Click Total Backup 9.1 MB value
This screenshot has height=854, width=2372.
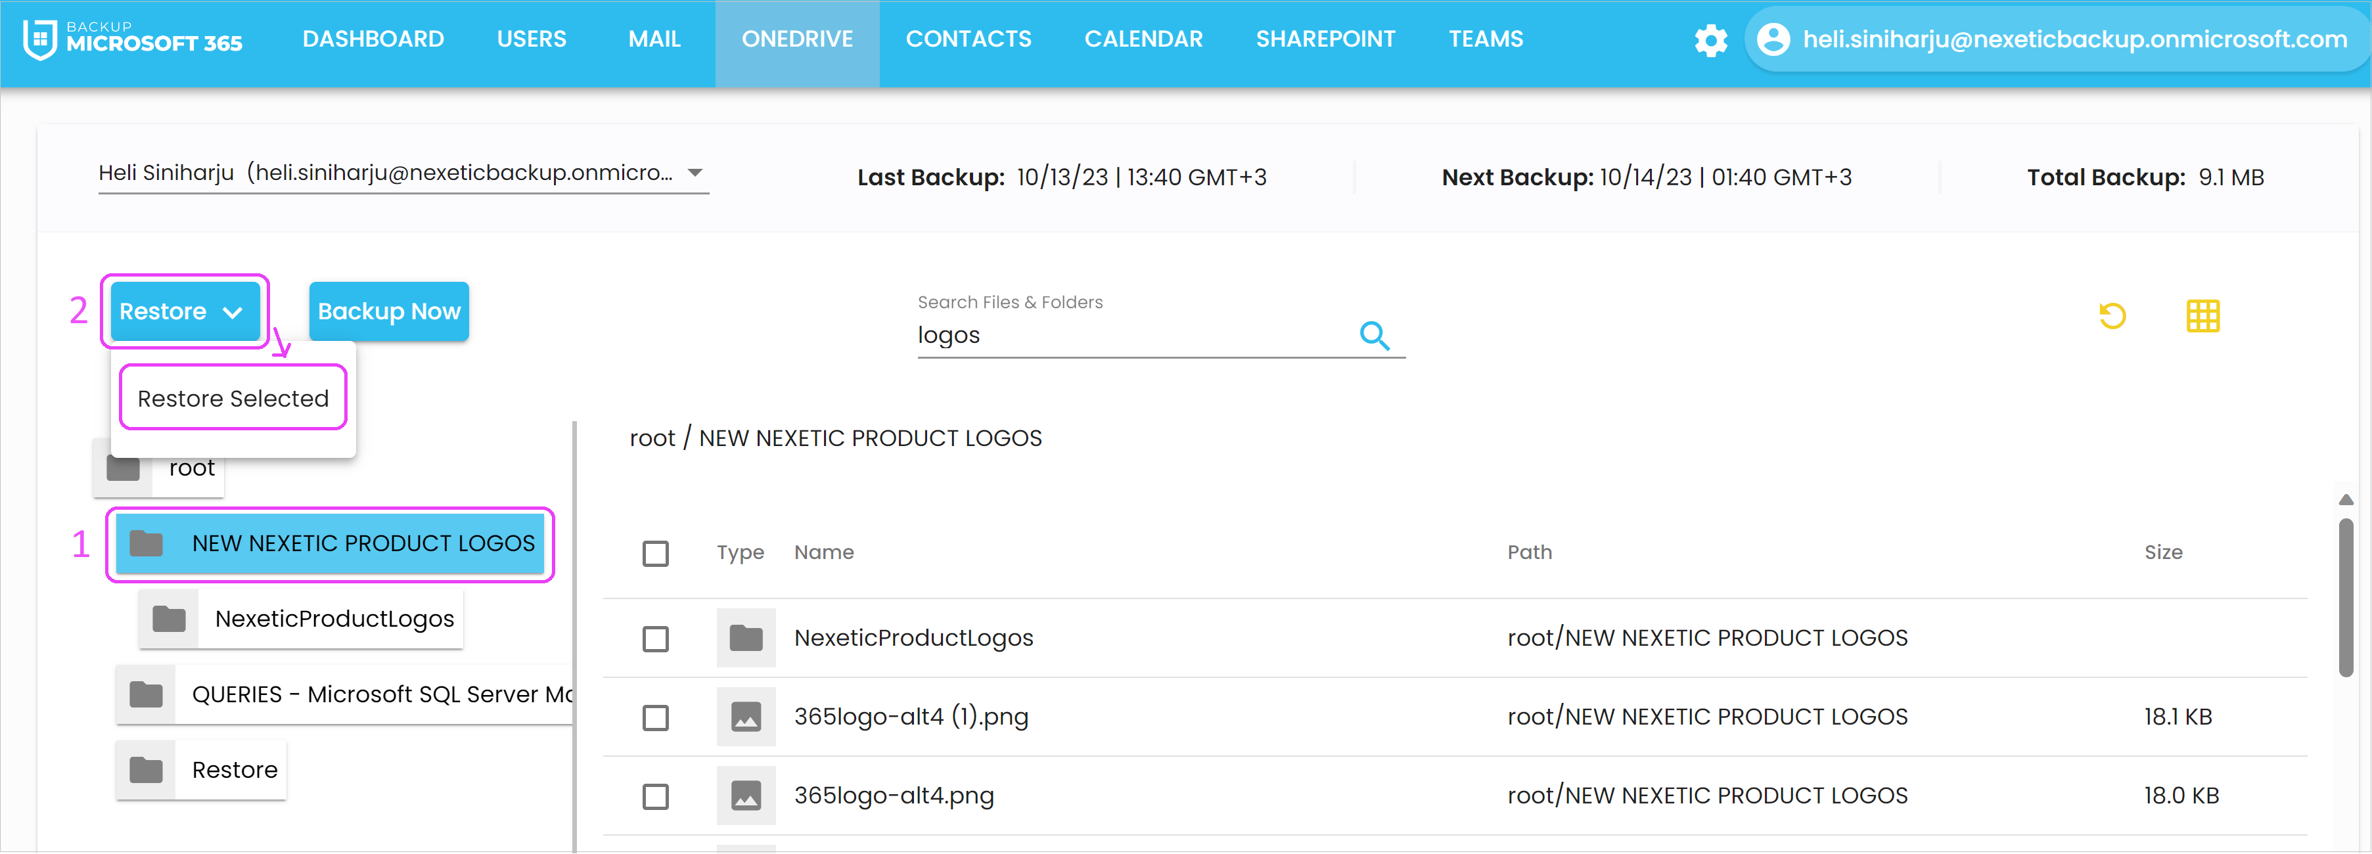pos(2230,177)
